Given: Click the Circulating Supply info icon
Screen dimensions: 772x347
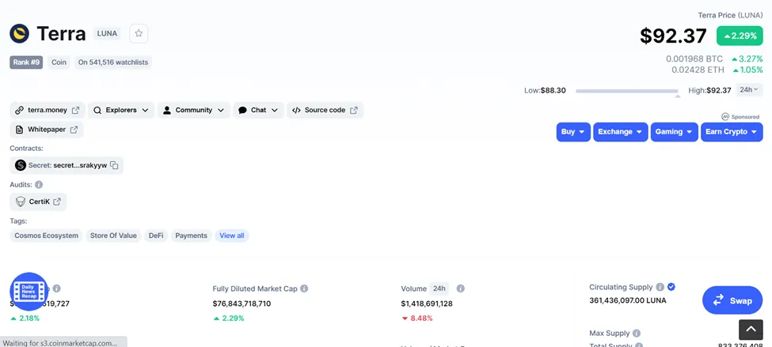Looking at the screenshot, I should point(660,287).
